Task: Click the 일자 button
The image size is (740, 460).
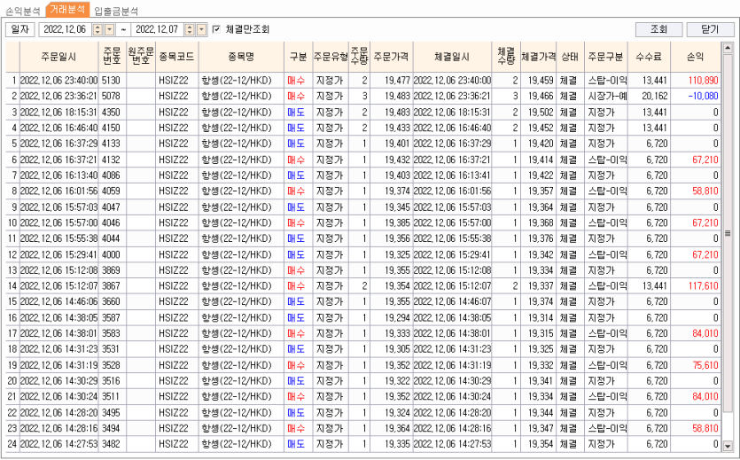Action: coord(19,29)
